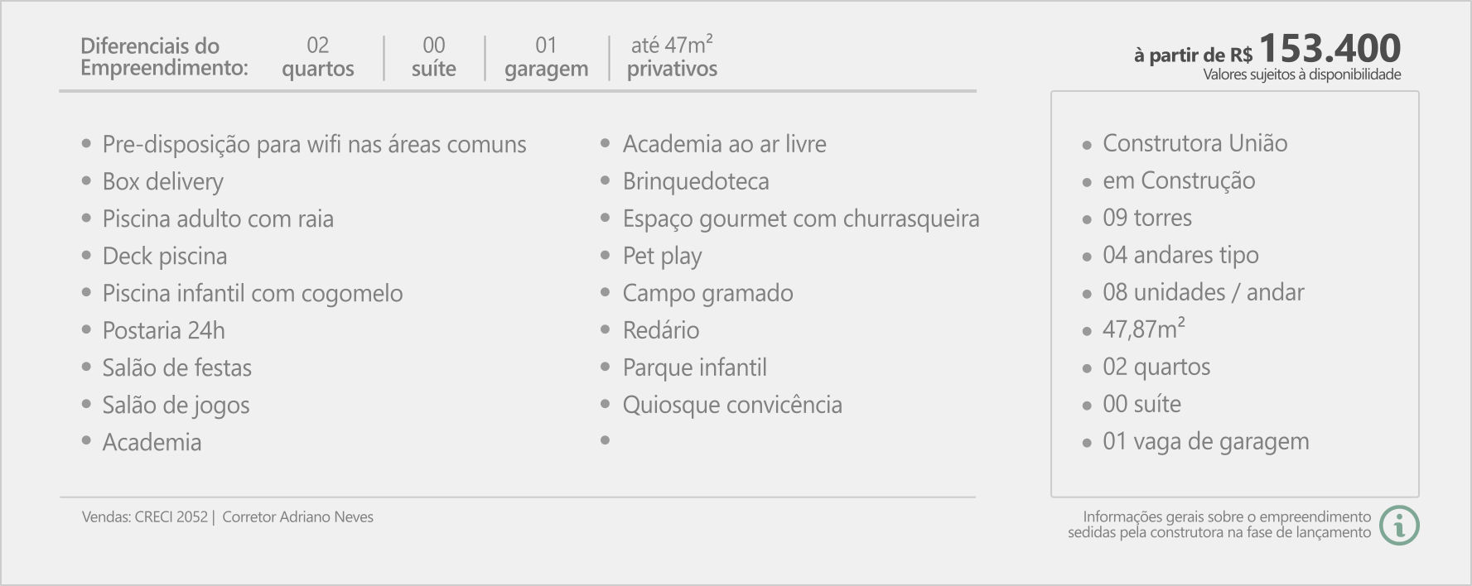Click the '00 suíte' header item
1472x586 pixels.
(x=434, y=57)
